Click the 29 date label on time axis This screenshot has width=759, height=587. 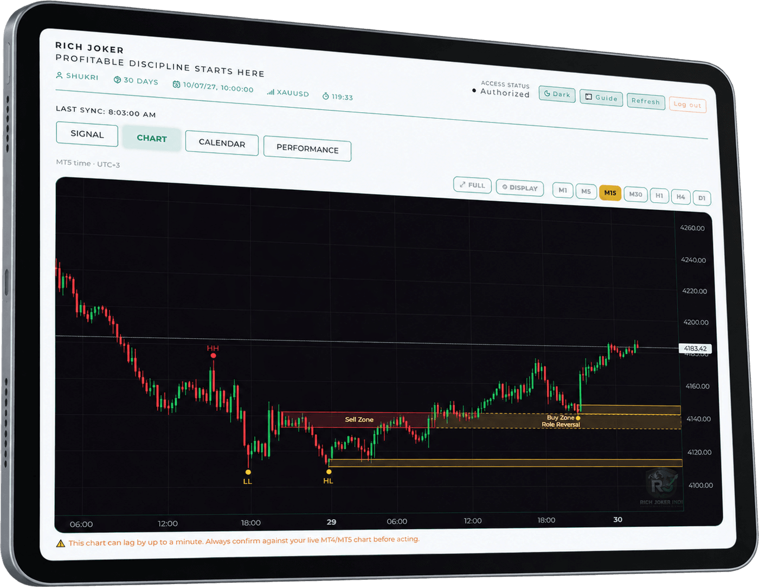pyautogui.click(x=331, y=522)
